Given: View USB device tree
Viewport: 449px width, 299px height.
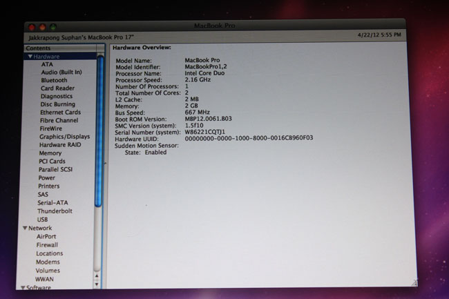Looking at the screenshot, I should [x=43, y=220].
